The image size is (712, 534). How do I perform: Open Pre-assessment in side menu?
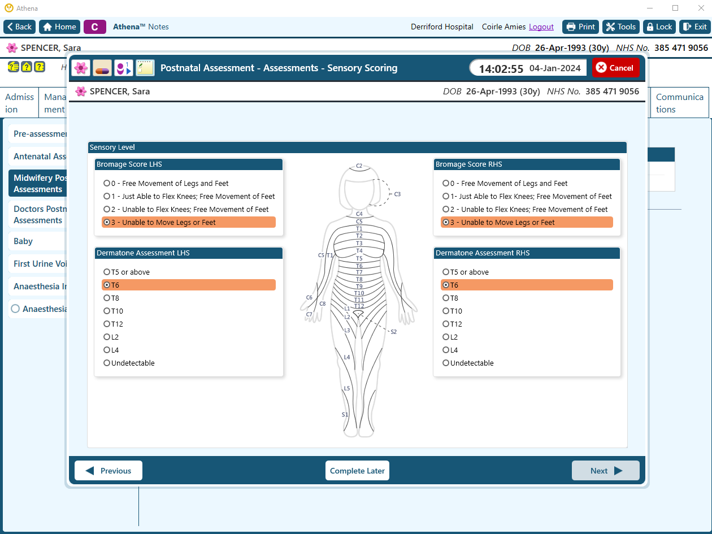point(38,134)
